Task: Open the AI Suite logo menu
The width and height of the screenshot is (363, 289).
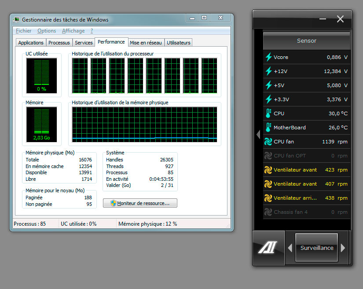Action: point(268,248)
